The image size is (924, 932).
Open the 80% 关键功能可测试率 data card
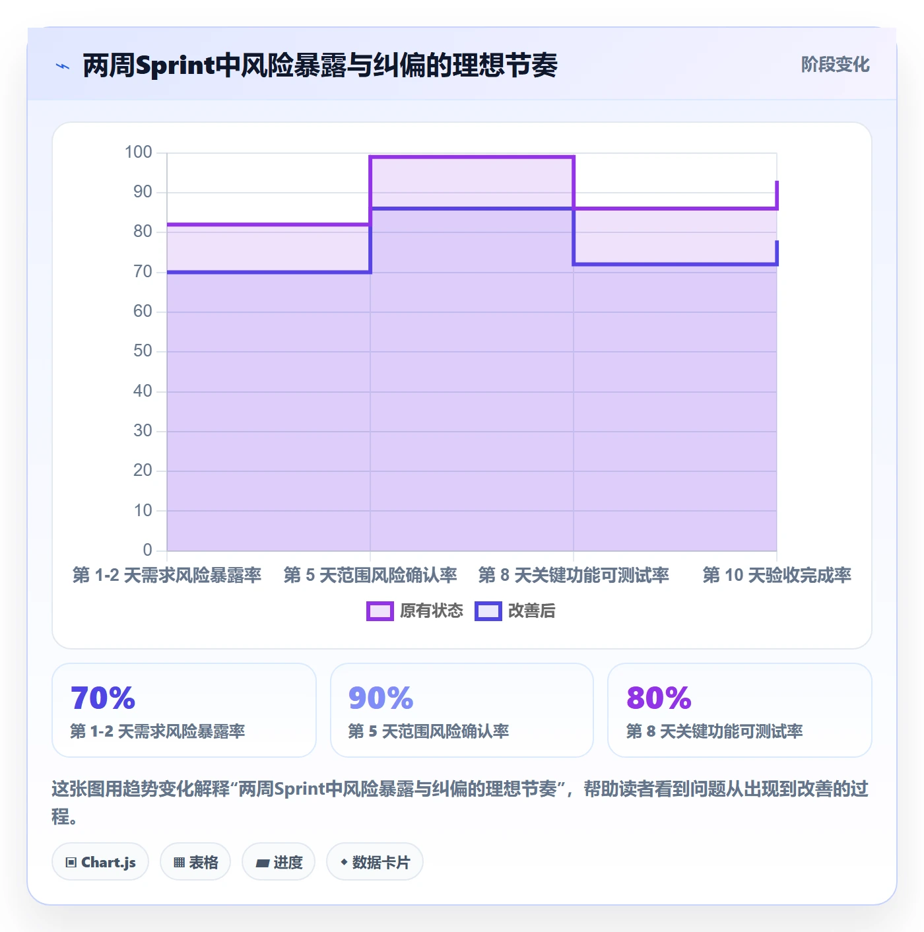(740, 710)
